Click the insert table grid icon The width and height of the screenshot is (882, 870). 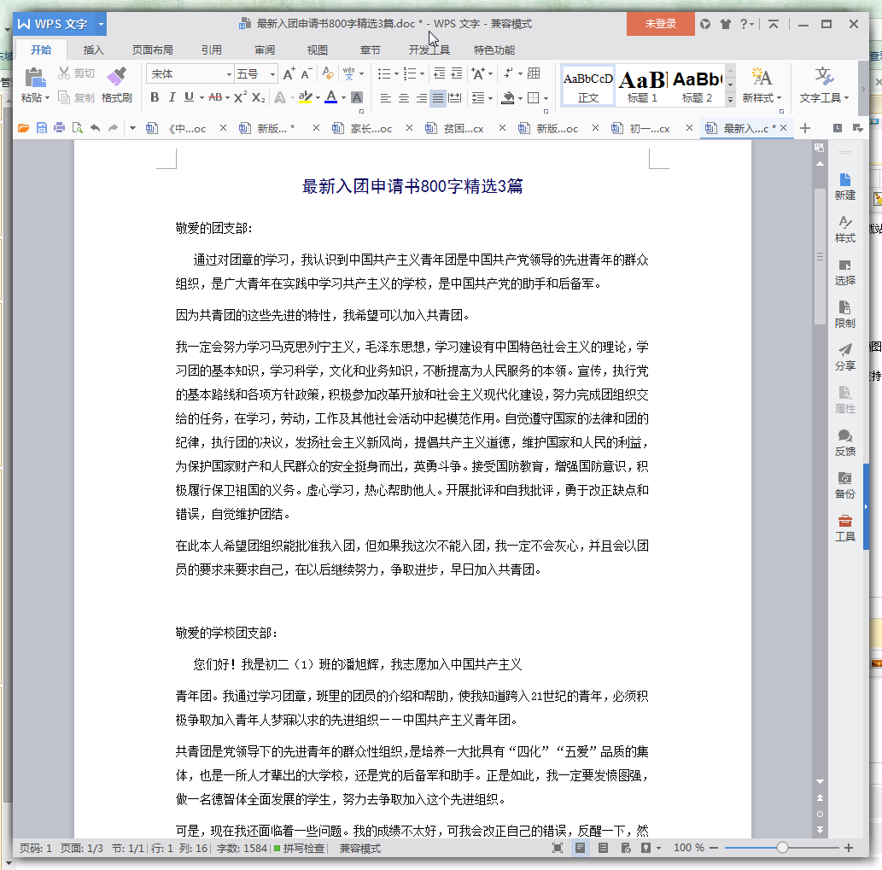click(534, 73)
